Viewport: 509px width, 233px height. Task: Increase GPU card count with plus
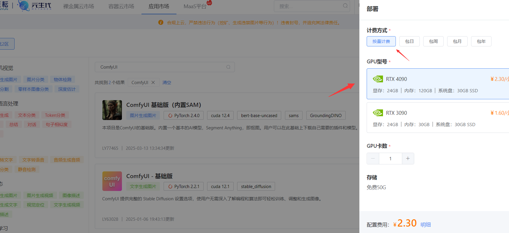[408, 159]
